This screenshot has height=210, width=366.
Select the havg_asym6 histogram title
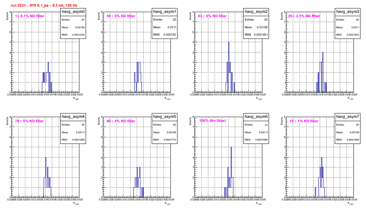coord(256,116)
